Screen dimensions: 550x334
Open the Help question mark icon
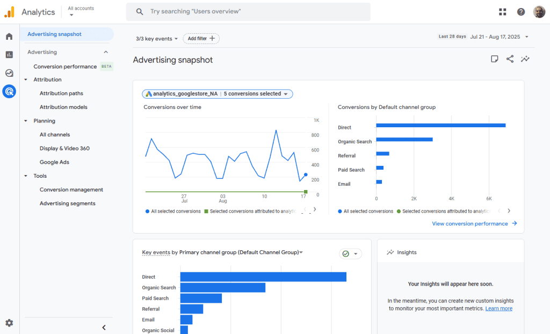pos(521,12)
